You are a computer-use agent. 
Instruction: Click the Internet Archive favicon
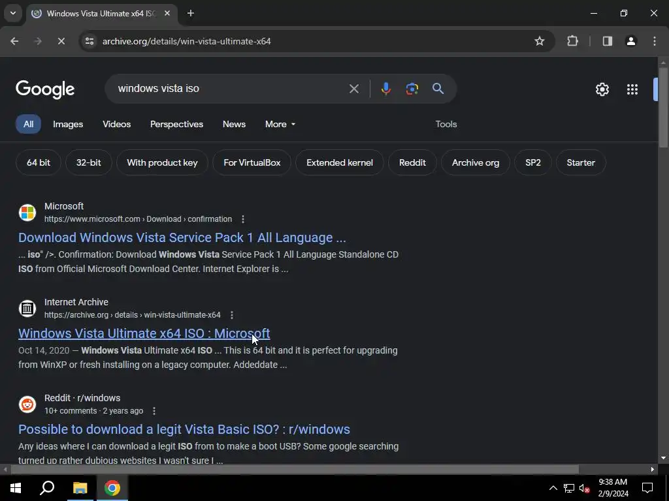[x=27, y=309]
